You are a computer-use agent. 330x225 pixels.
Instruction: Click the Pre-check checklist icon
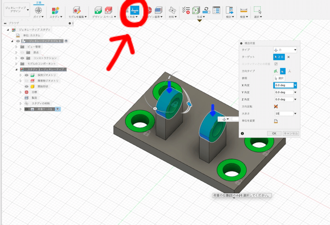(186, 10)
